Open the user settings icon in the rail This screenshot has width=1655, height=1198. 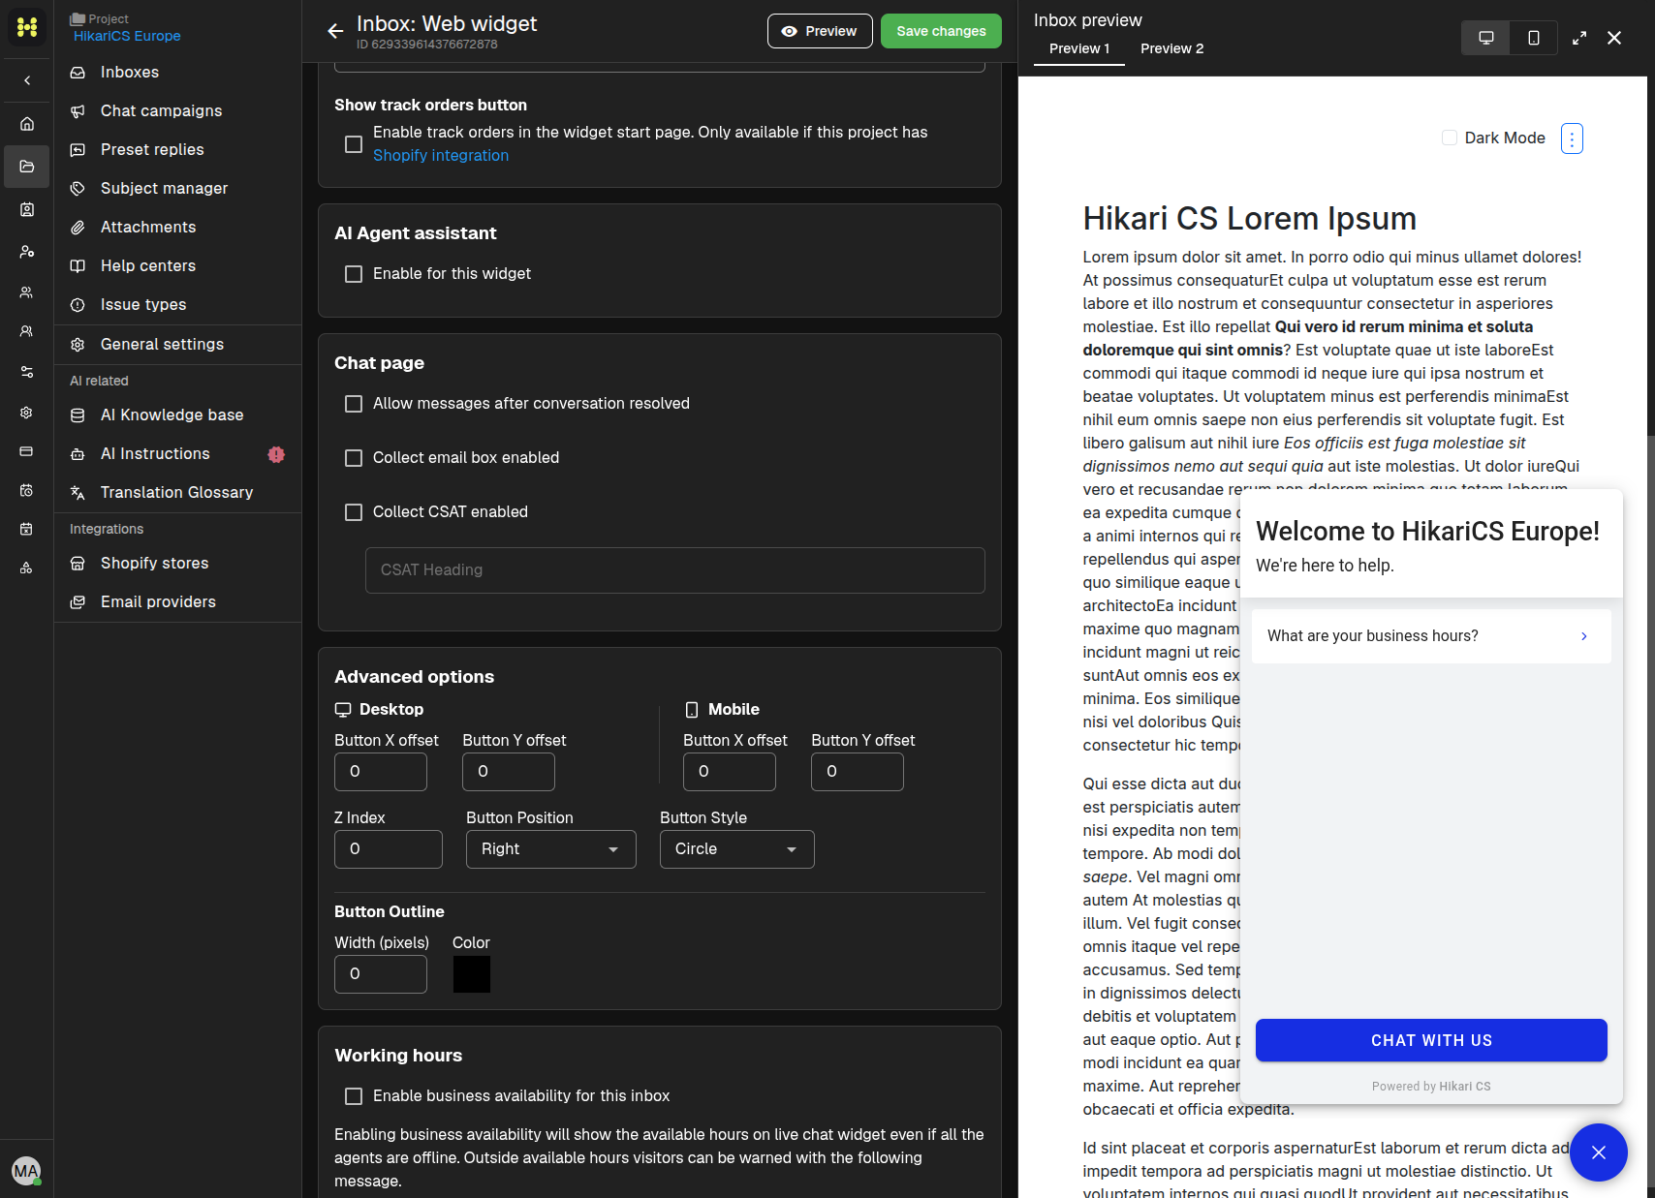(27, 252)
